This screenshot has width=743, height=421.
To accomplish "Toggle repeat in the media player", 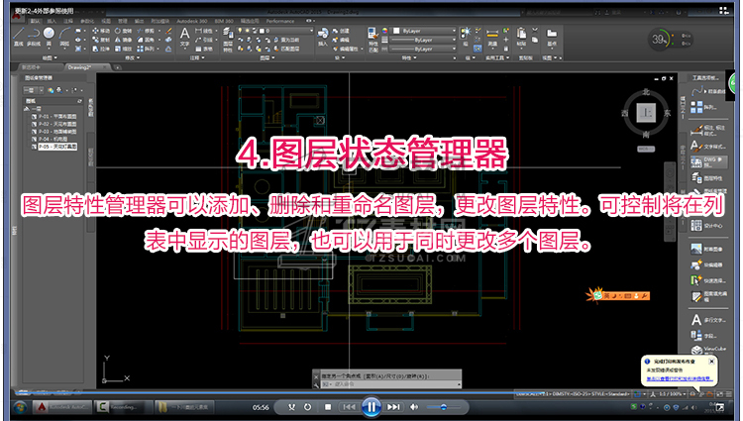I will click(x=307, y=407).
